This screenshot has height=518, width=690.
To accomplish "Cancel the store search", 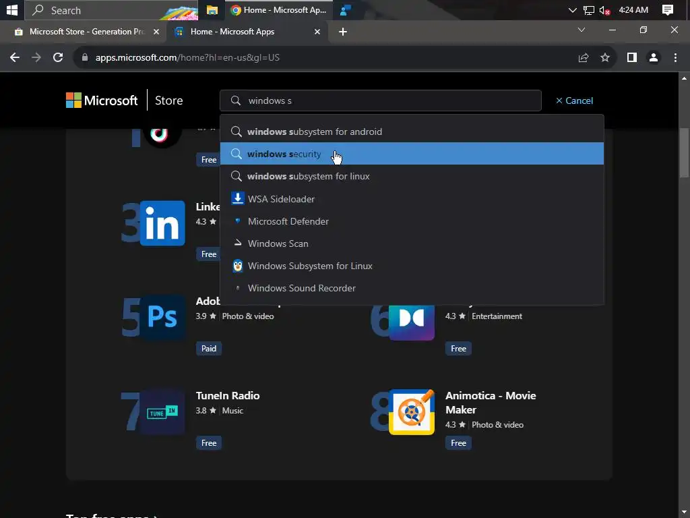I will 574,100.
